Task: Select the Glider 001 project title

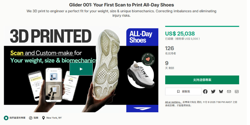Action: coord(121,5)
